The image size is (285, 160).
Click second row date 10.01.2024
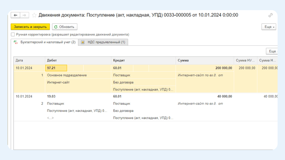click(x=24, y=96)
